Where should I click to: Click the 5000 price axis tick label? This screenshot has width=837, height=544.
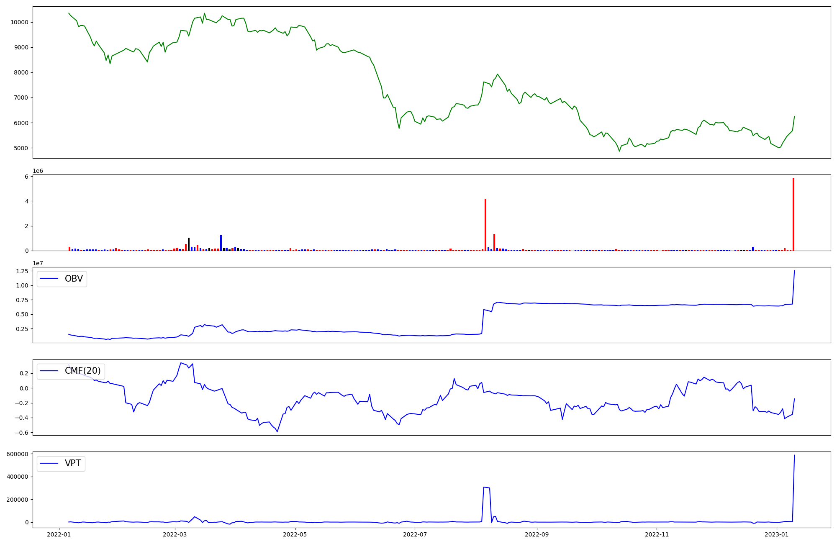coord(21,148)
